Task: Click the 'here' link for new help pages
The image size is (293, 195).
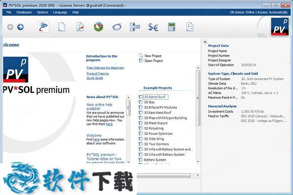Action: click(109, 124)
